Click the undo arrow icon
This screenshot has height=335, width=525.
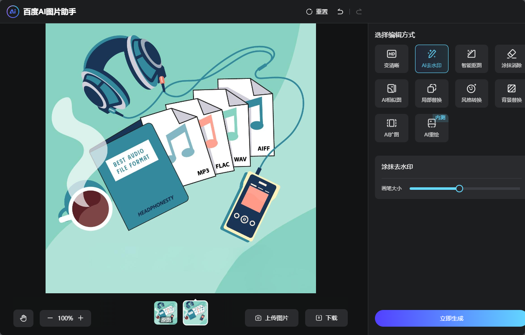click(340, 12)
